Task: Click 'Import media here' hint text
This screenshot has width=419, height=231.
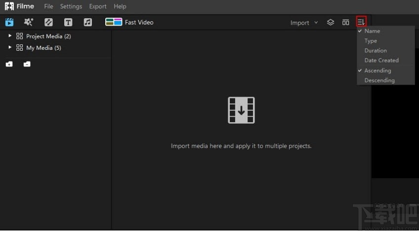Action: pos(241,146)
